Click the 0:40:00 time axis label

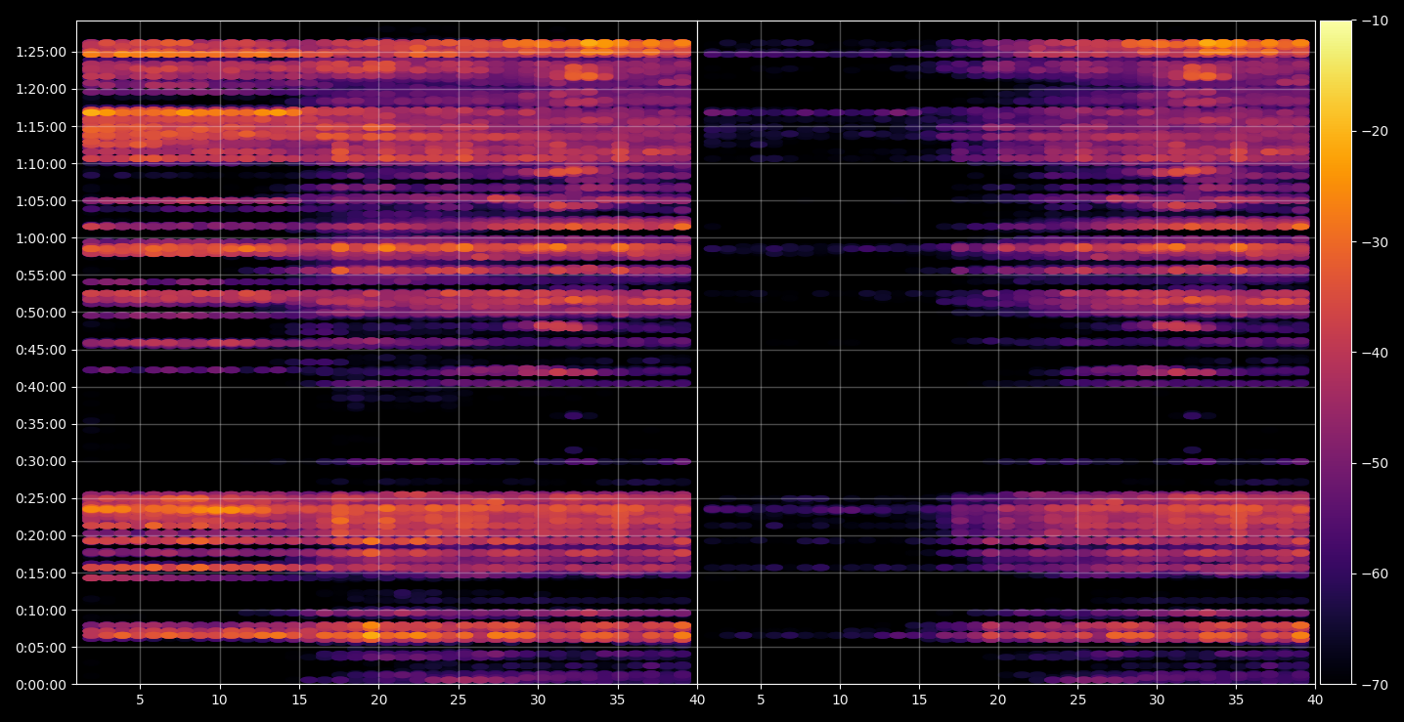coord(41,386)
